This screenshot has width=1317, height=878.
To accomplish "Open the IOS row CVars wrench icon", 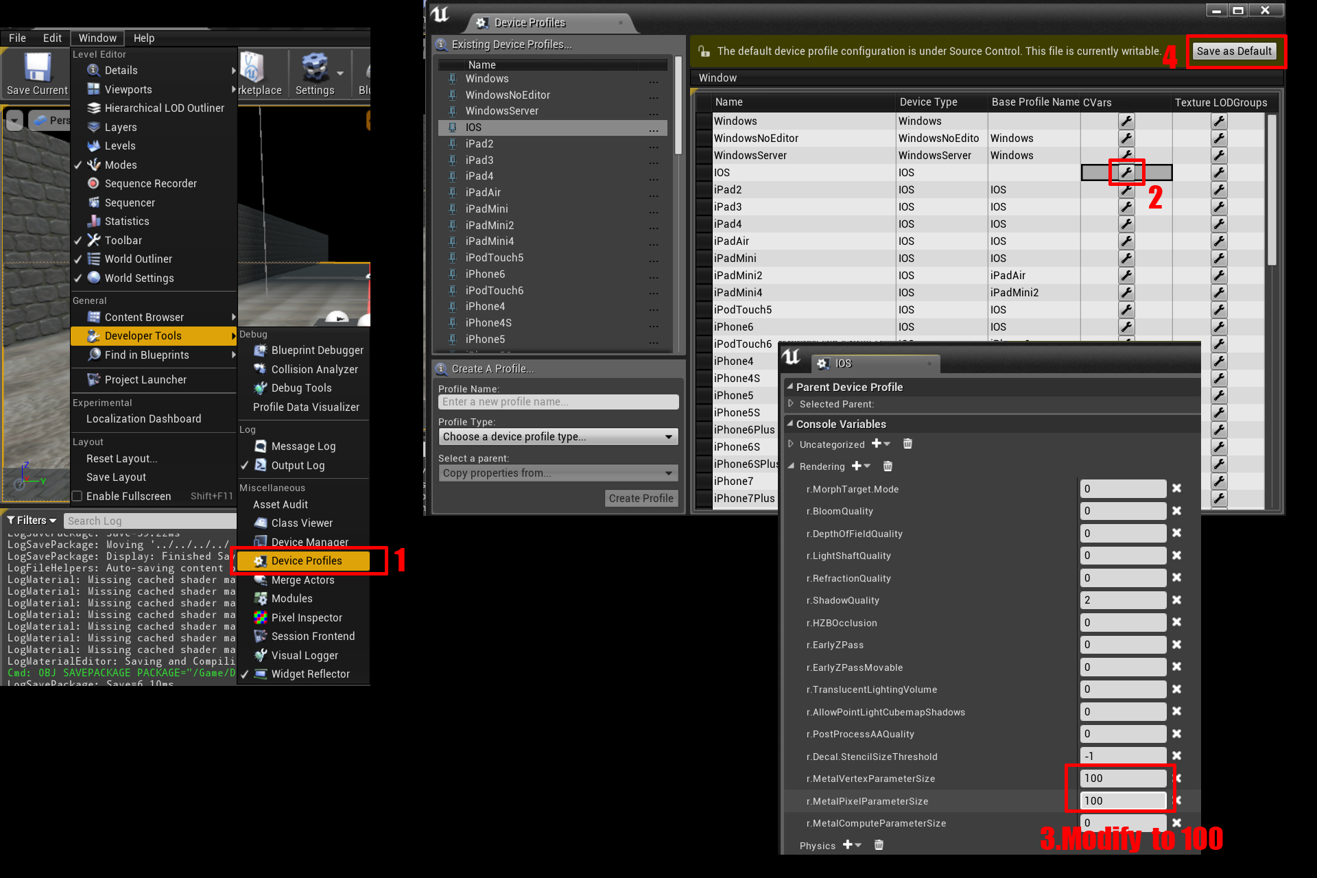I will click(x=1126, y=172).
